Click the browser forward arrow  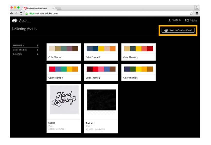16,13
